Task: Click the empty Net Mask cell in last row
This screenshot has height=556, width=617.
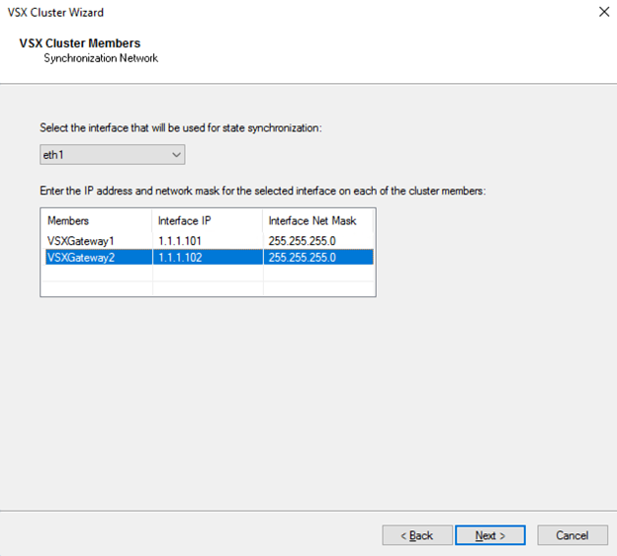Action: 318,288
